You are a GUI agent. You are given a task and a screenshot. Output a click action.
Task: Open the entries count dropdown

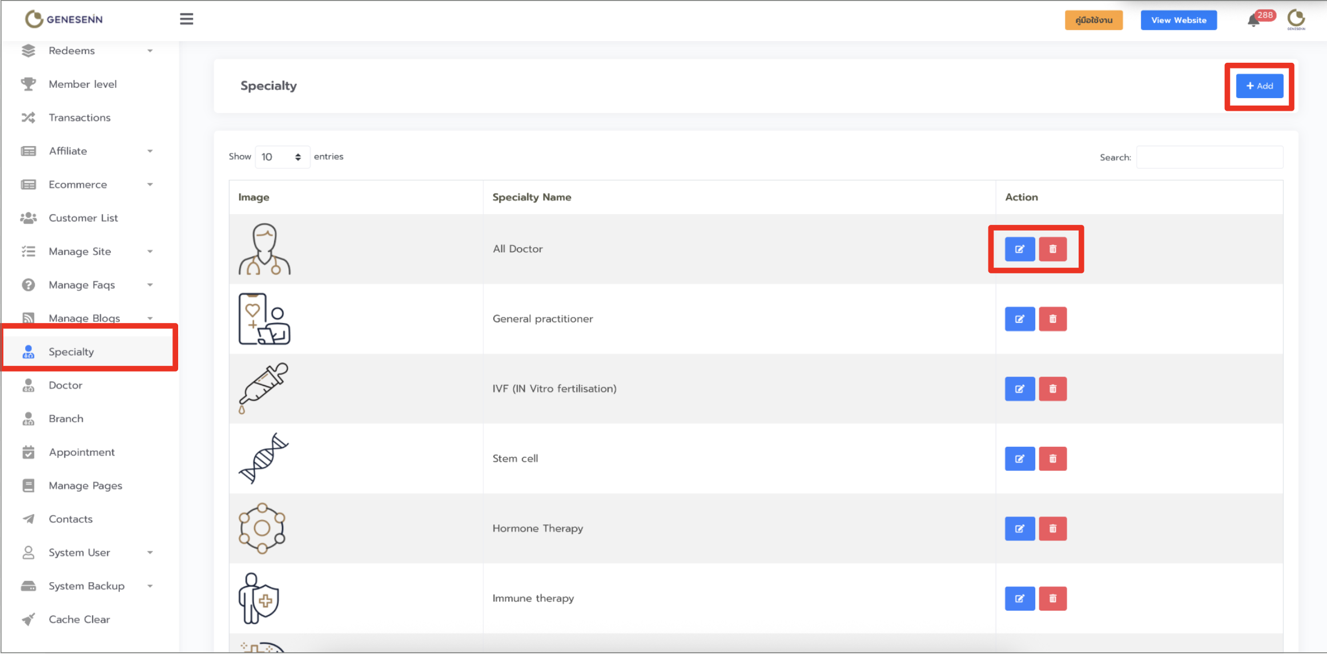tap(282, 157)
